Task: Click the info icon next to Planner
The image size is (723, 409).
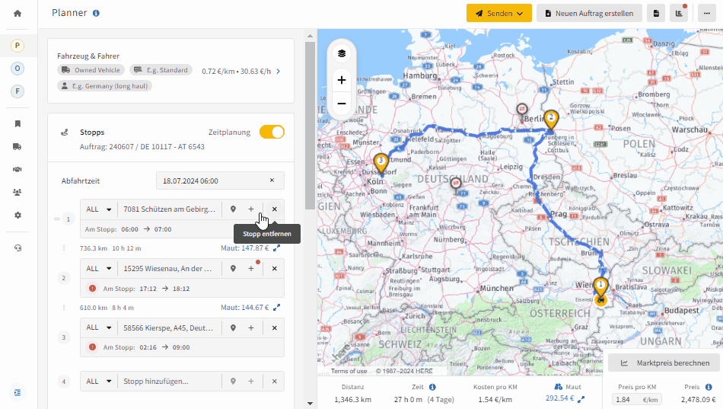Action: 96,13
